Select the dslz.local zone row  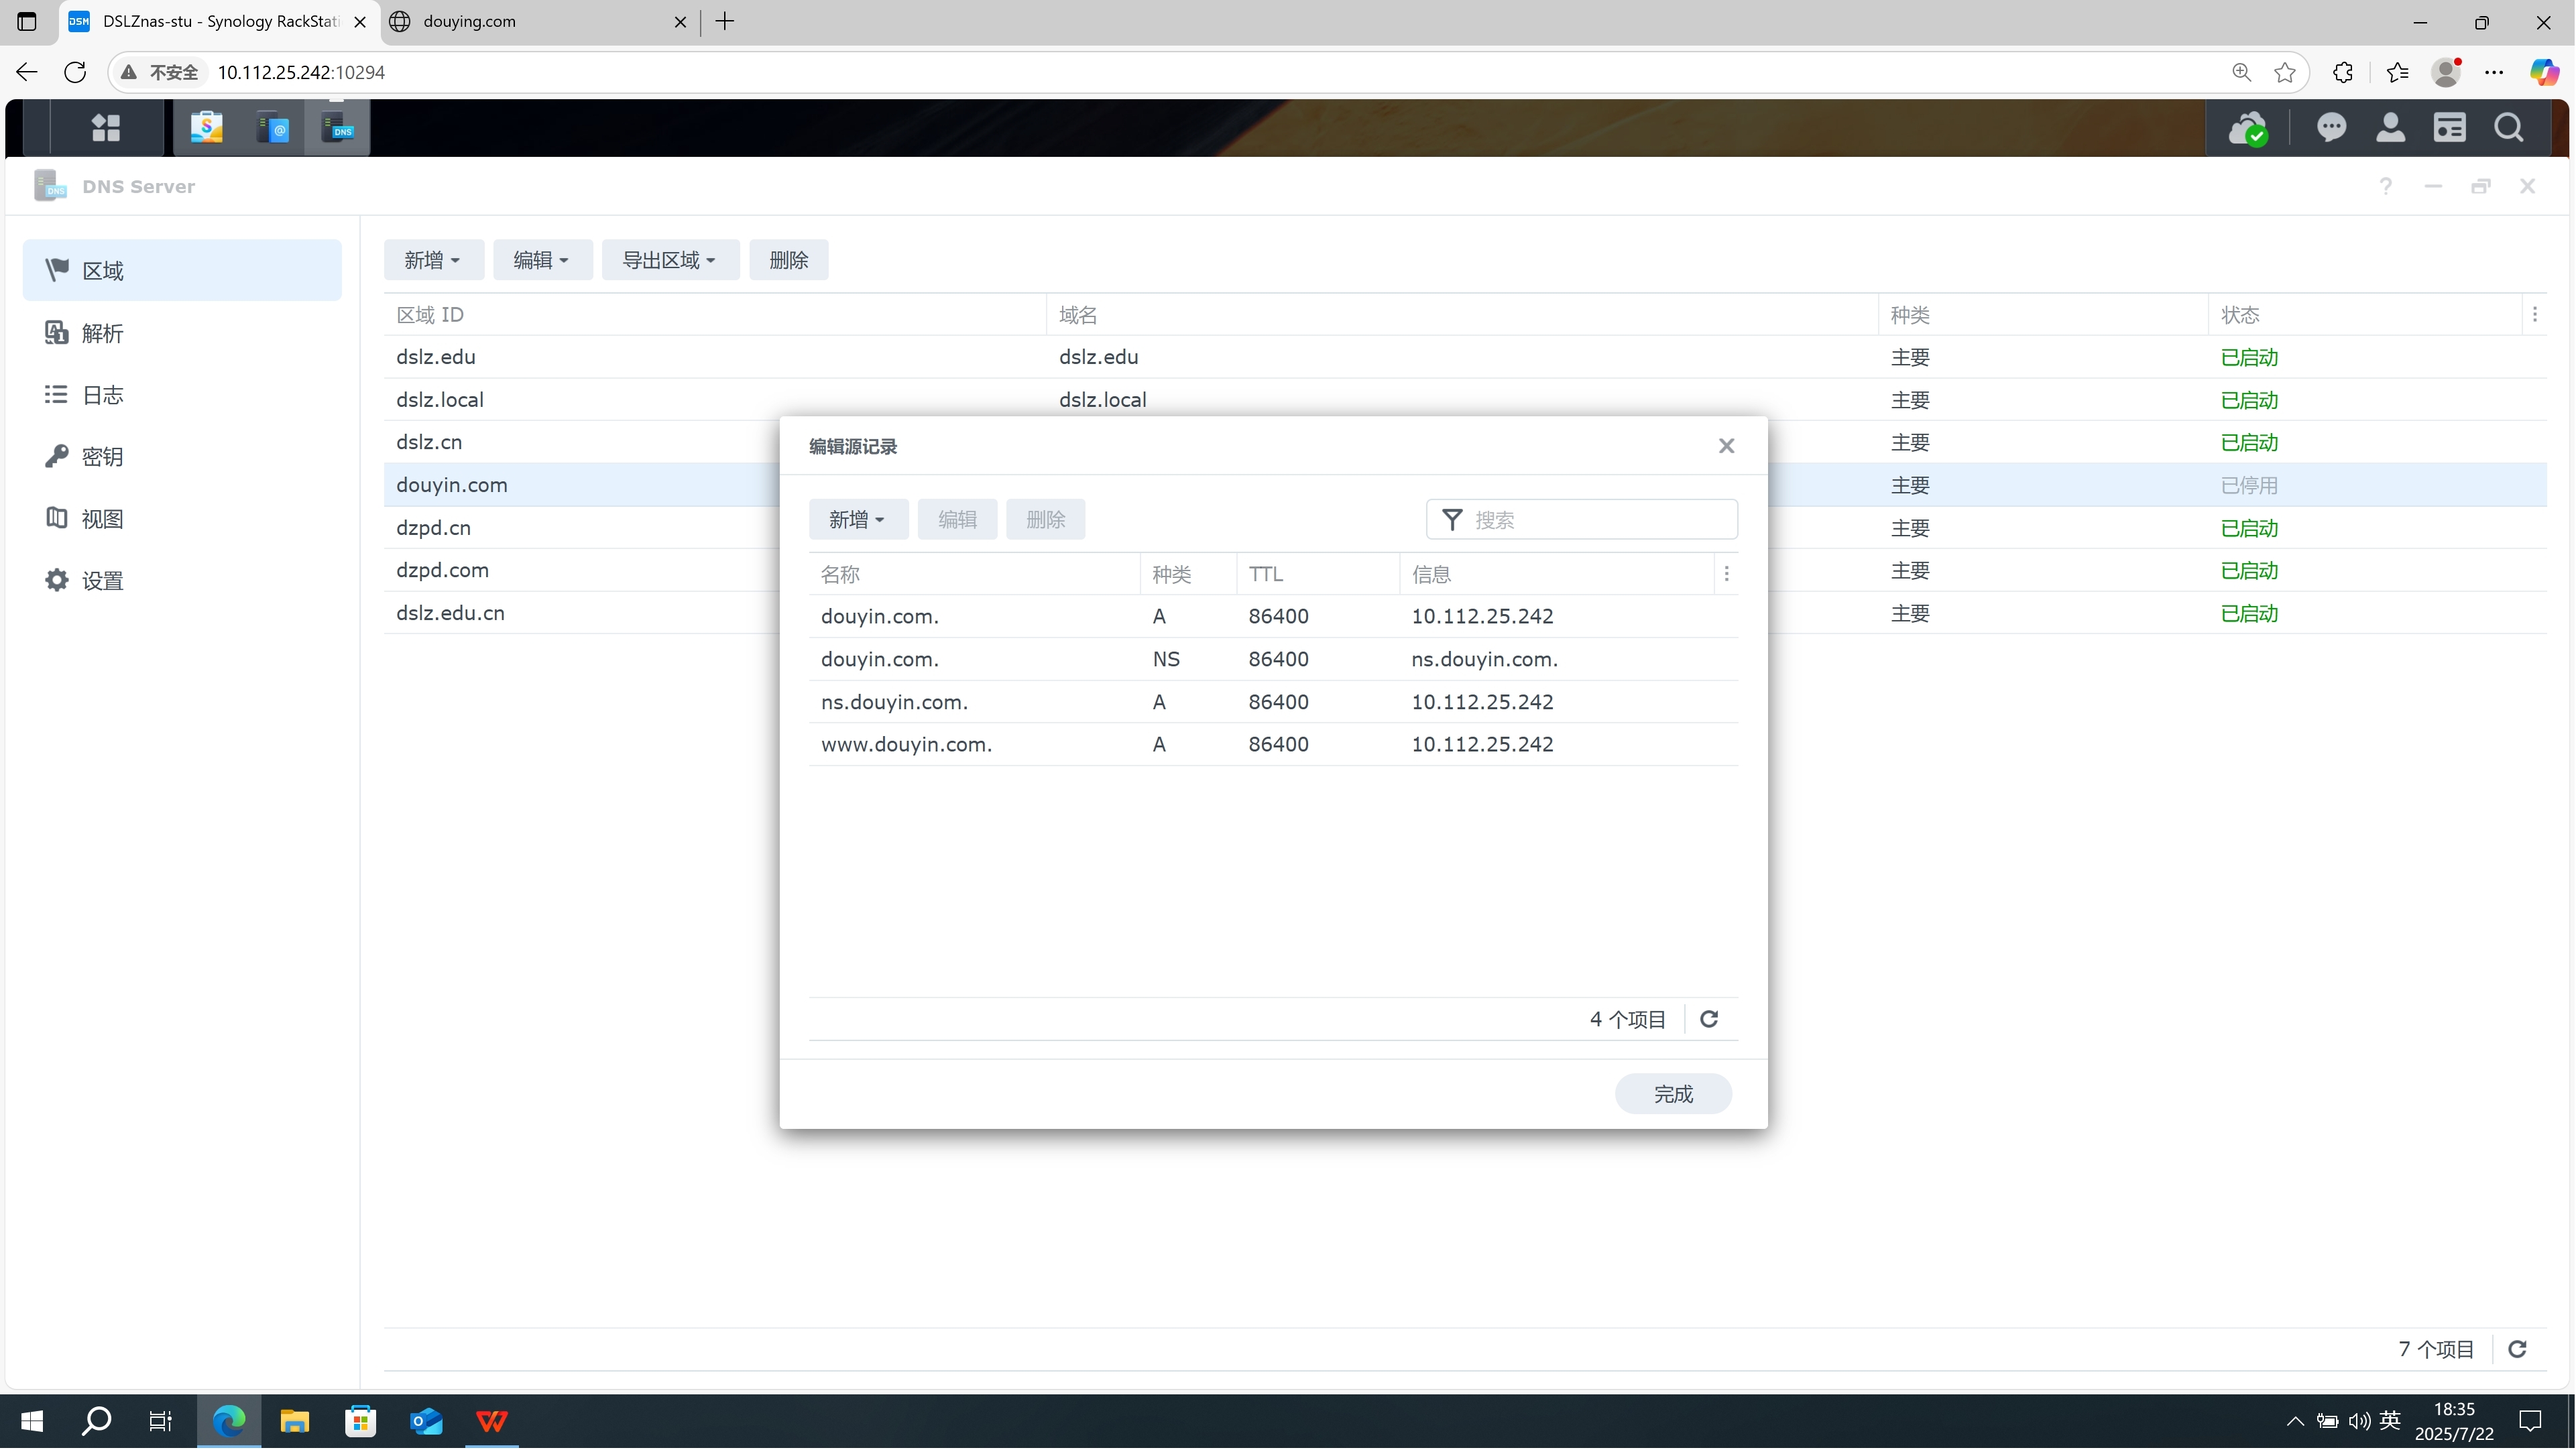(x=1465, y=400)
